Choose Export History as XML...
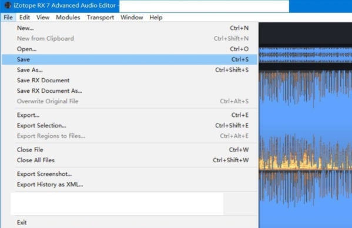Image resolution: width=352 pixels, height=228 pixels. tap(129, 185)
